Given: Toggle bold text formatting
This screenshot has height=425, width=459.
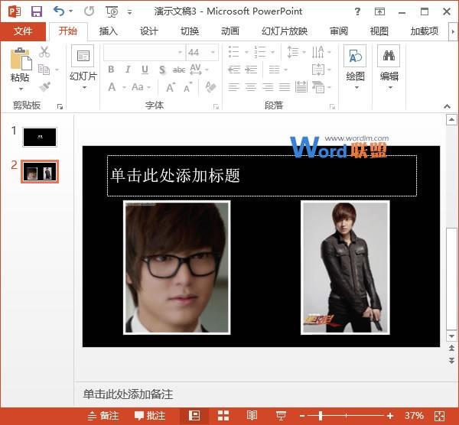Looking at the screenshot, I should click(x=111, y=70).
